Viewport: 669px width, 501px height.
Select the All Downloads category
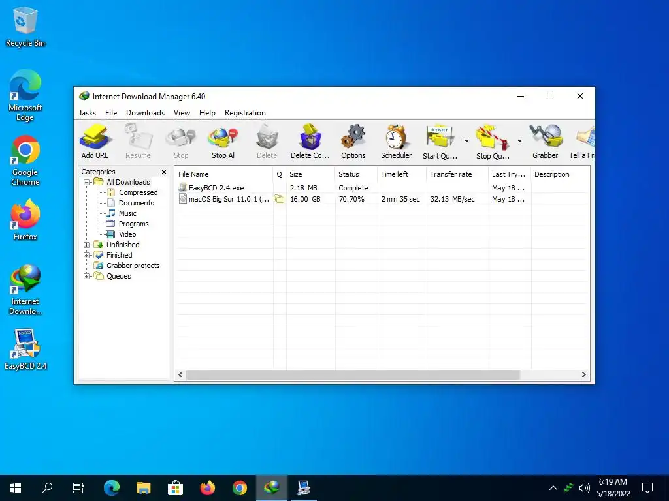pos(128,183)
